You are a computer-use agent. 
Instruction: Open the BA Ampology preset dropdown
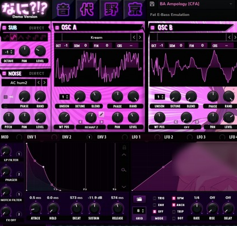coord(196,4)
